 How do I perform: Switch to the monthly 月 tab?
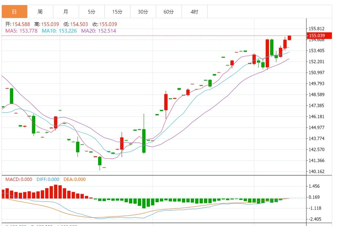[x=66, y=12]
